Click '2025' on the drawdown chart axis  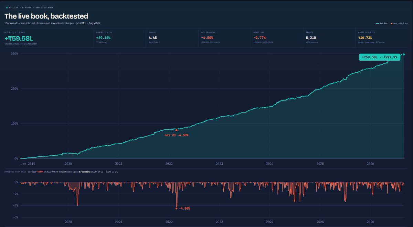(320, 222)
